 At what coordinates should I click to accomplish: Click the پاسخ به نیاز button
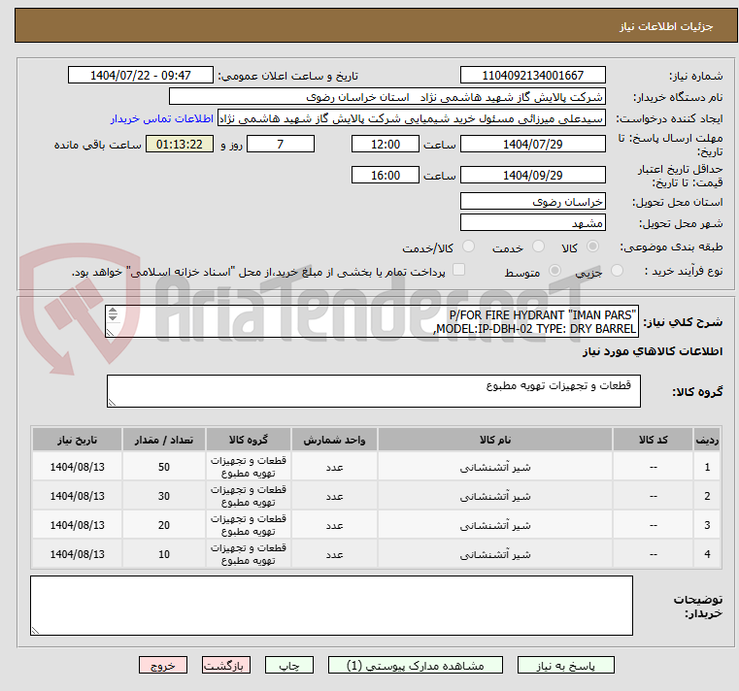[565, 666]
